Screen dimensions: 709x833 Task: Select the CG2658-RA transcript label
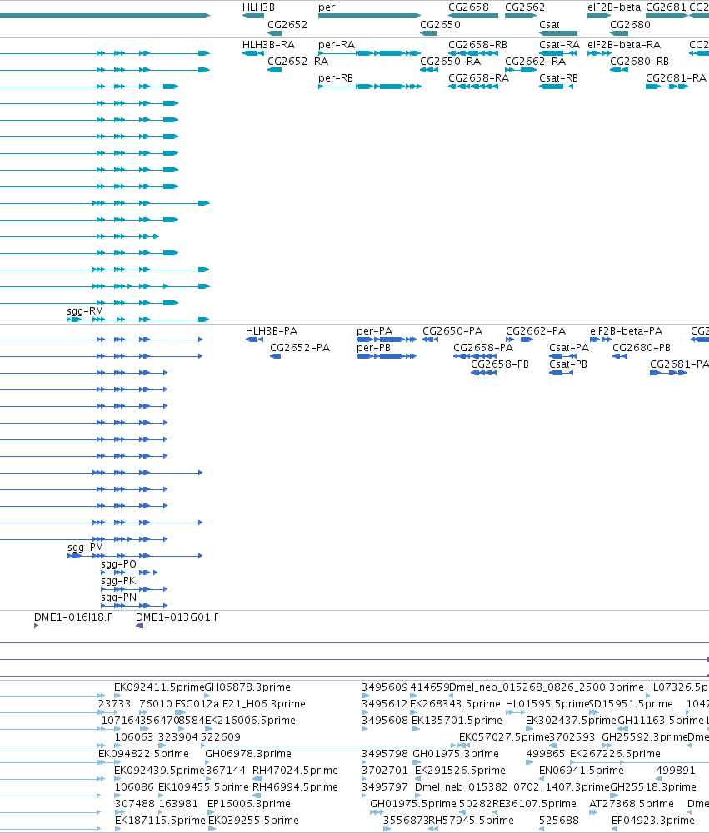(x=479, y=78)
